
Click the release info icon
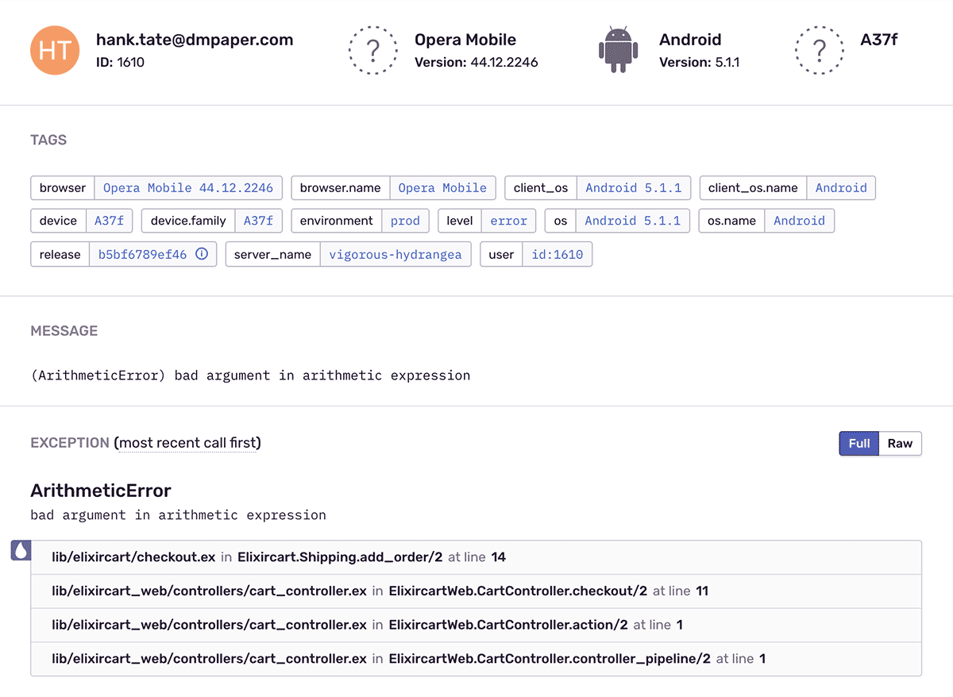(x=202, y=255)
